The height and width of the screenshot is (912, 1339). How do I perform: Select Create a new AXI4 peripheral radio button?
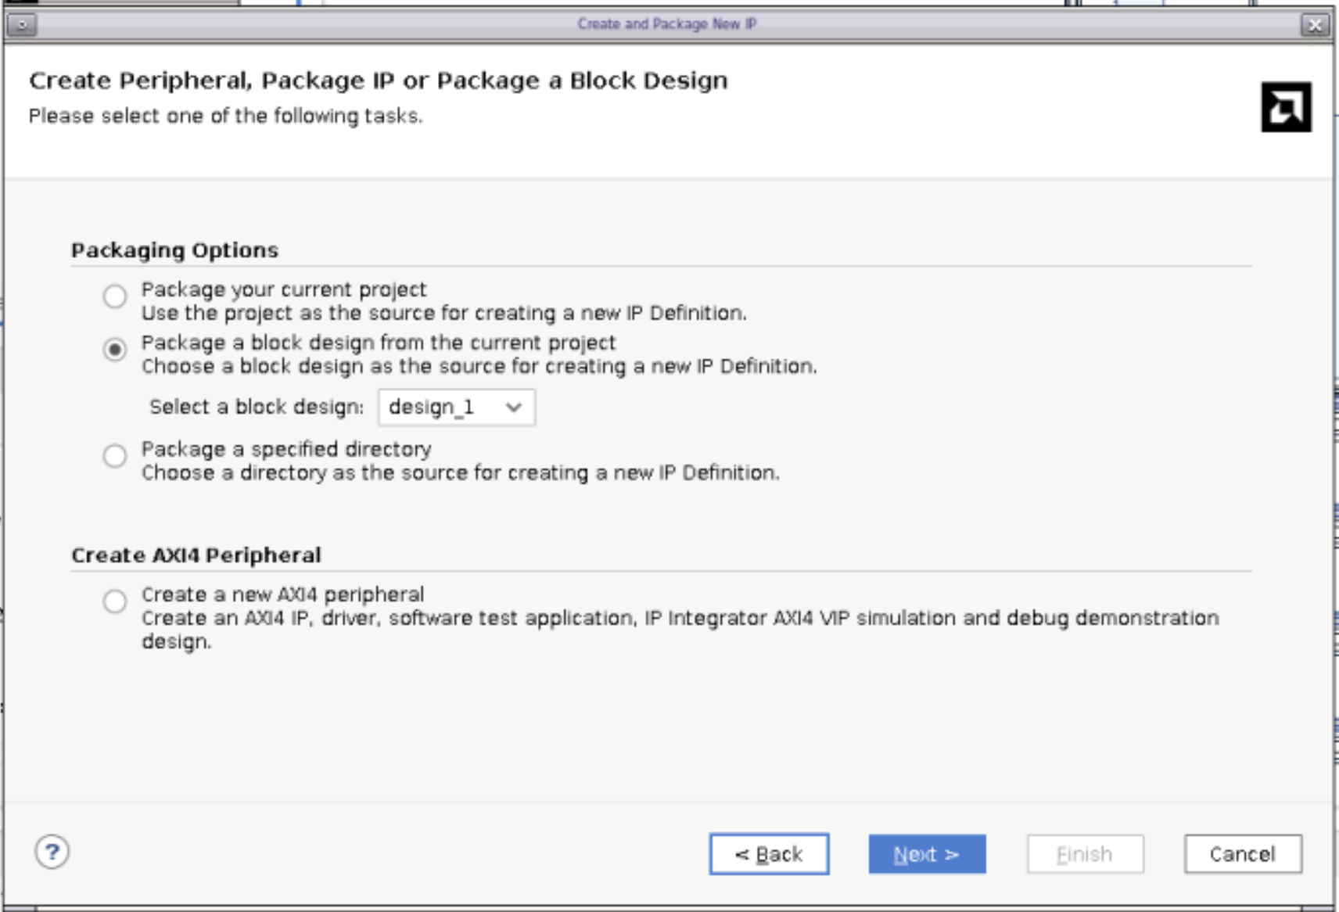click(x=115, y=601)
